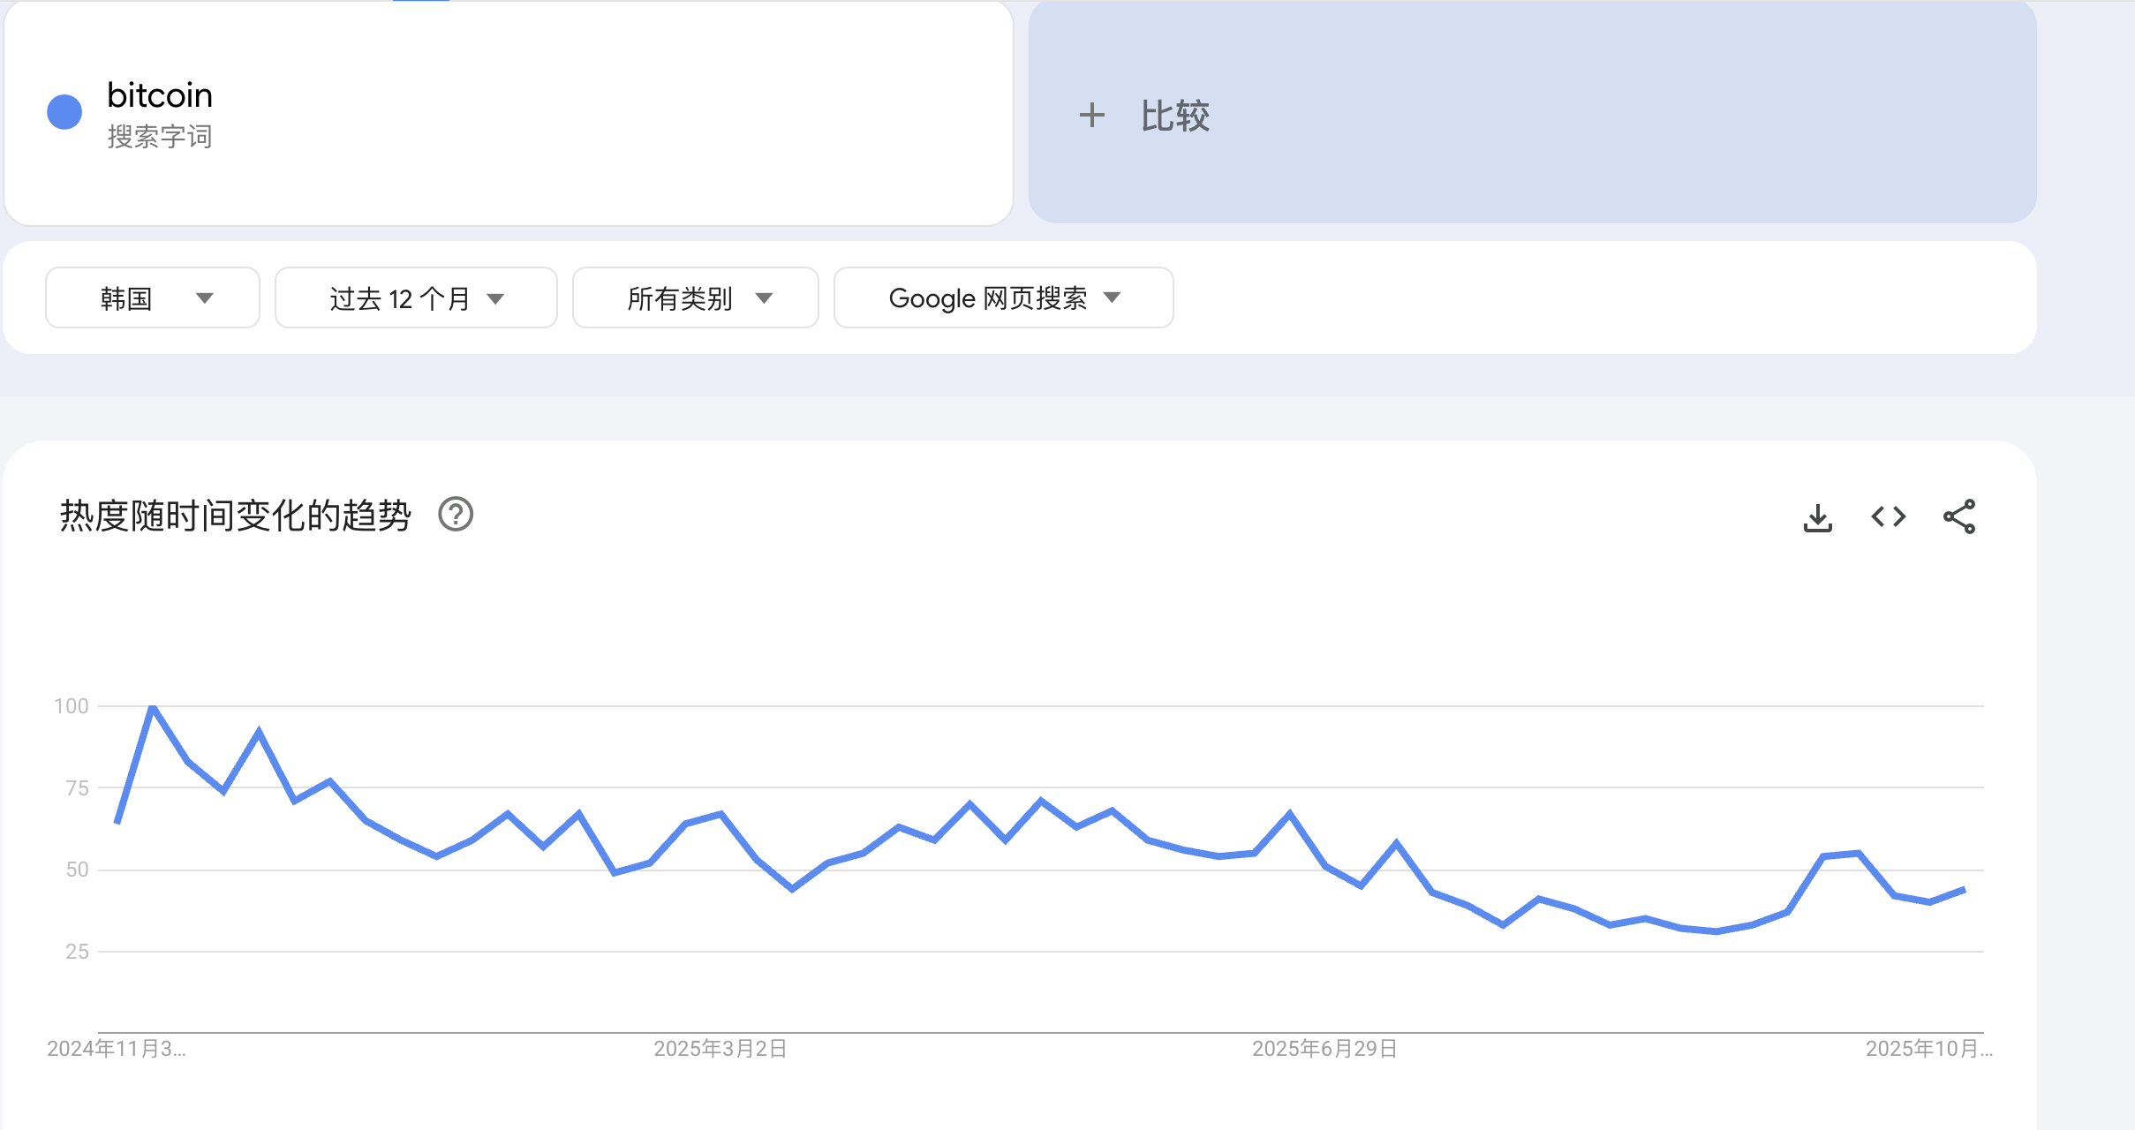
Task: Click the 搜索字词 label under bitcoin
Action: pyautogui.click(x=159, y=138)
